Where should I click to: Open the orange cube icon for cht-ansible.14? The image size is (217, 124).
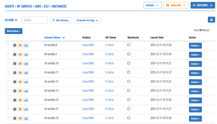pos(20,100)
